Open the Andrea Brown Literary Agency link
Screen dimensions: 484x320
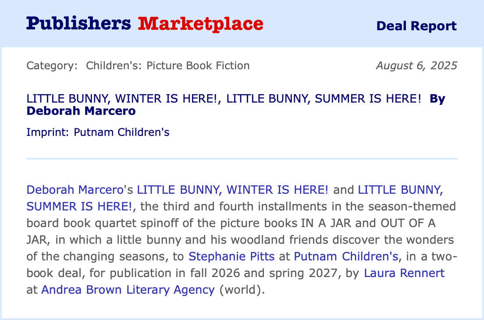tap(128, 290)
